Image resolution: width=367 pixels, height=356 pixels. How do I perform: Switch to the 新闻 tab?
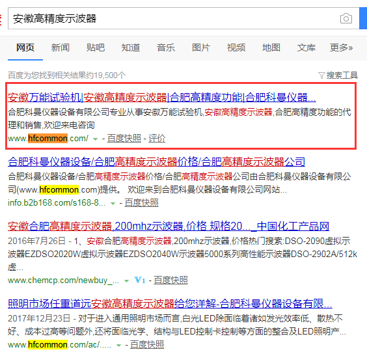(x=61, y=48)
